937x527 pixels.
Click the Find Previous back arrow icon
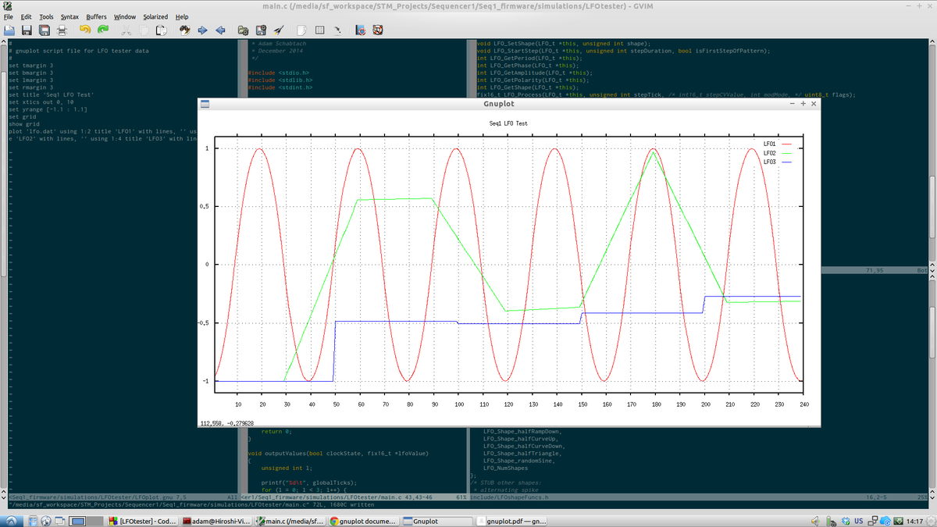[x=220, y=30]
